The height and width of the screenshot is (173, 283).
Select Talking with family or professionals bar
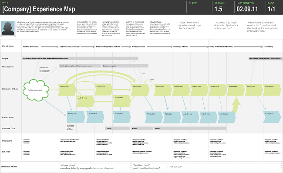[x=265, y=59]
